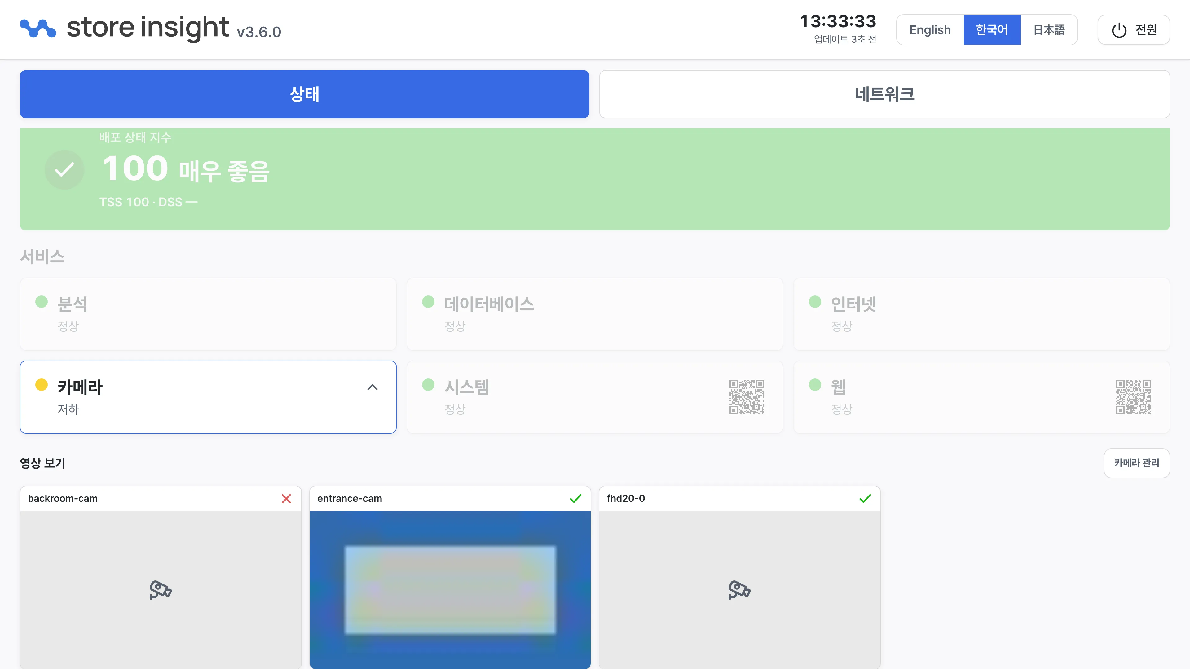
Task: Collapse the 카메라 card chevron
Action: [x=372, y=387]
